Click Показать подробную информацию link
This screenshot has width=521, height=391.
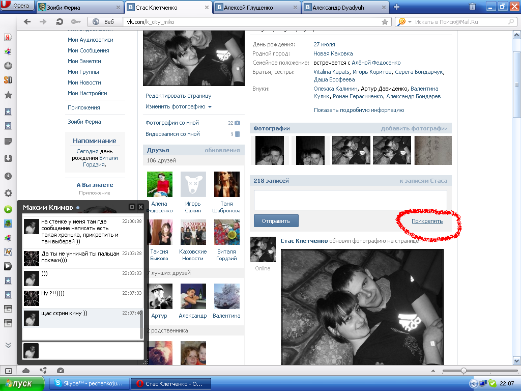point(359,110)
